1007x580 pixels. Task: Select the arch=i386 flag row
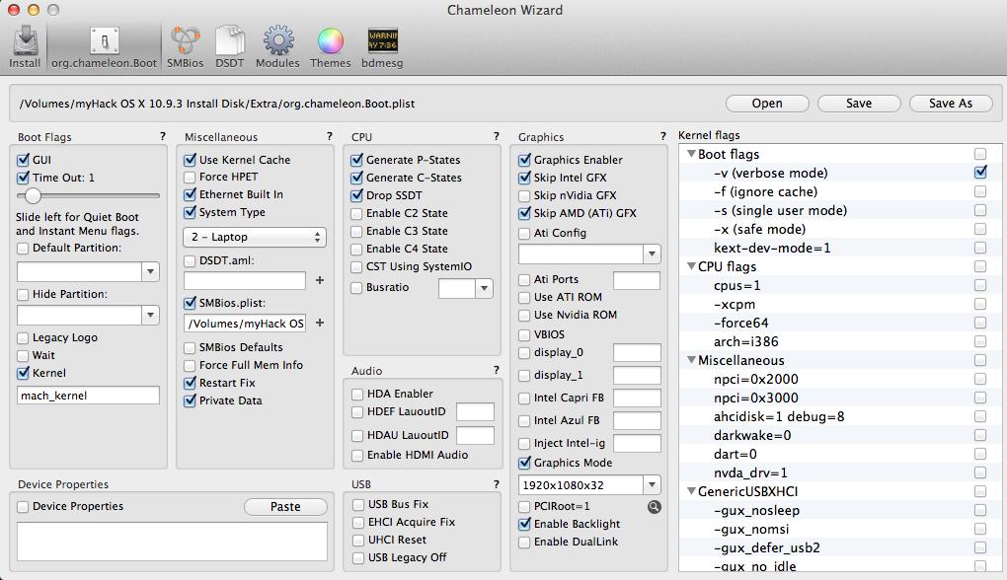840,341
